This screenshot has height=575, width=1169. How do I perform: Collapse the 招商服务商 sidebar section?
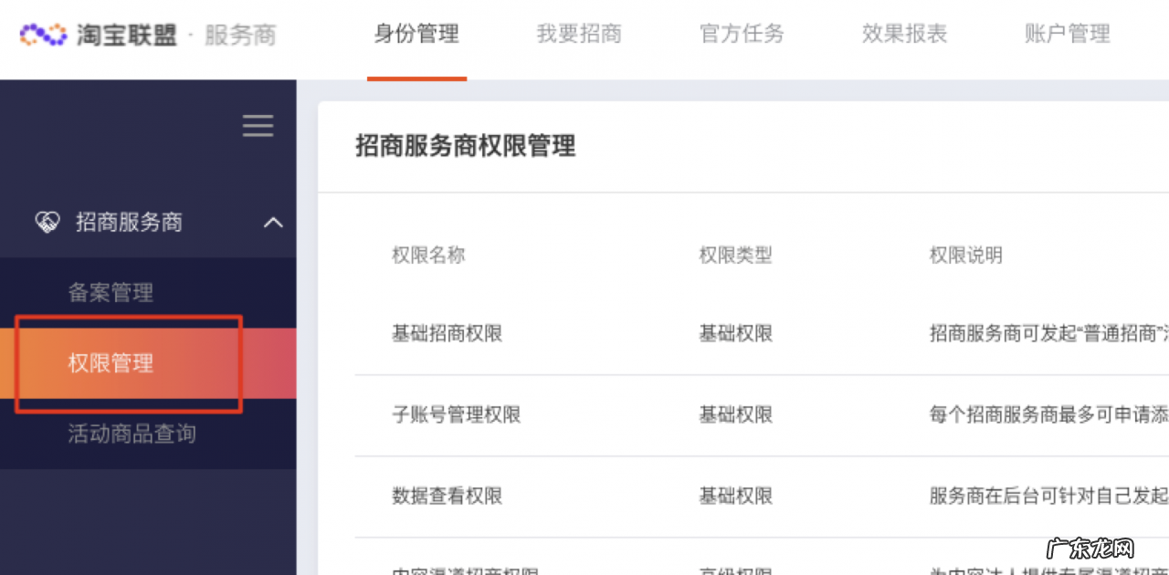(273, 222)
